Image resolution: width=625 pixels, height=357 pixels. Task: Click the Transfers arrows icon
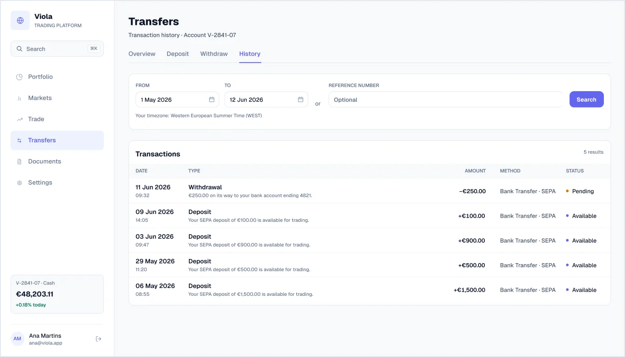tap(19, 140)
